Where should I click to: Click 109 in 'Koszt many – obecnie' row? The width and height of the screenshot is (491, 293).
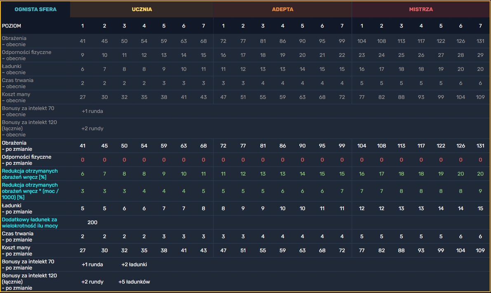[480, 97]
